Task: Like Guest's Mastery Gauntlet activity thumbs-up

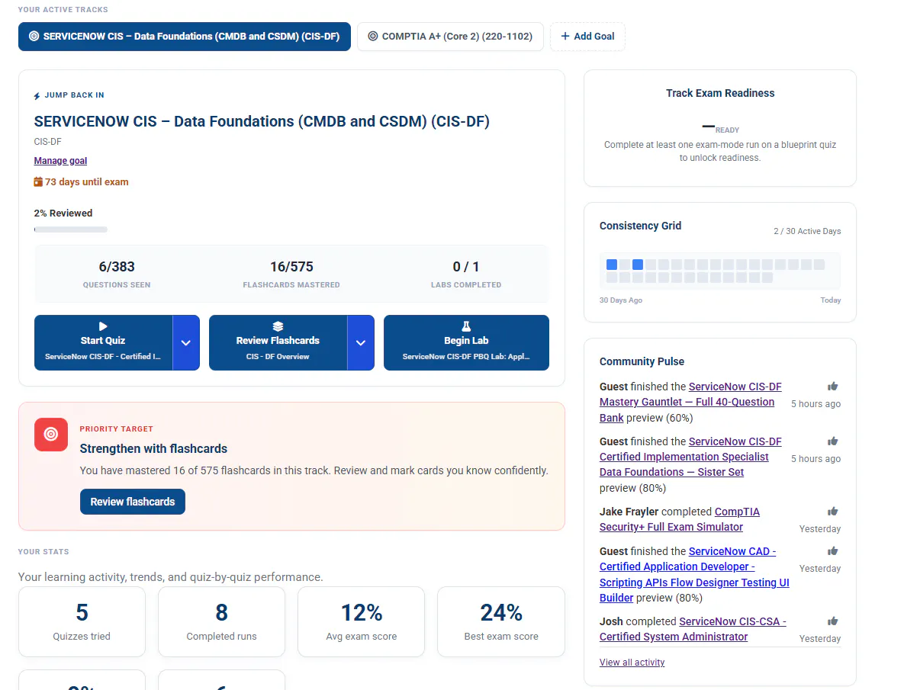Action: coord(832,387)
